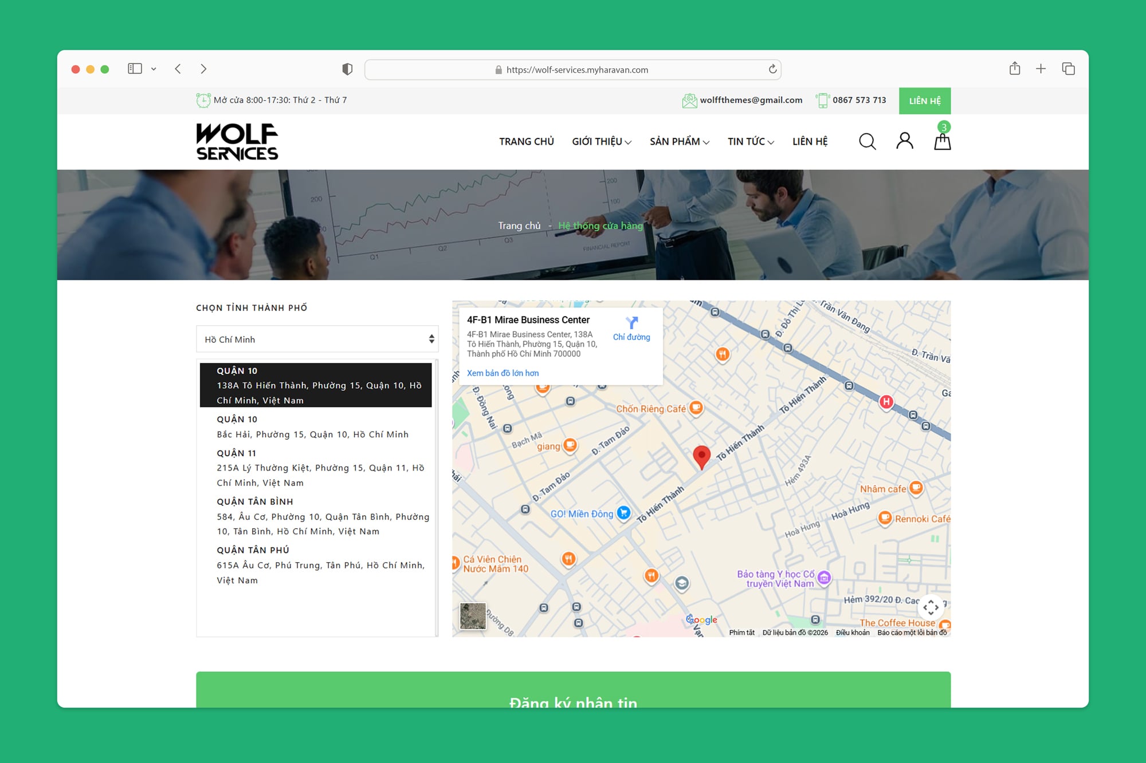
Task: Switch map to satellite layer thumbnail
Action: tap(473, 616)
